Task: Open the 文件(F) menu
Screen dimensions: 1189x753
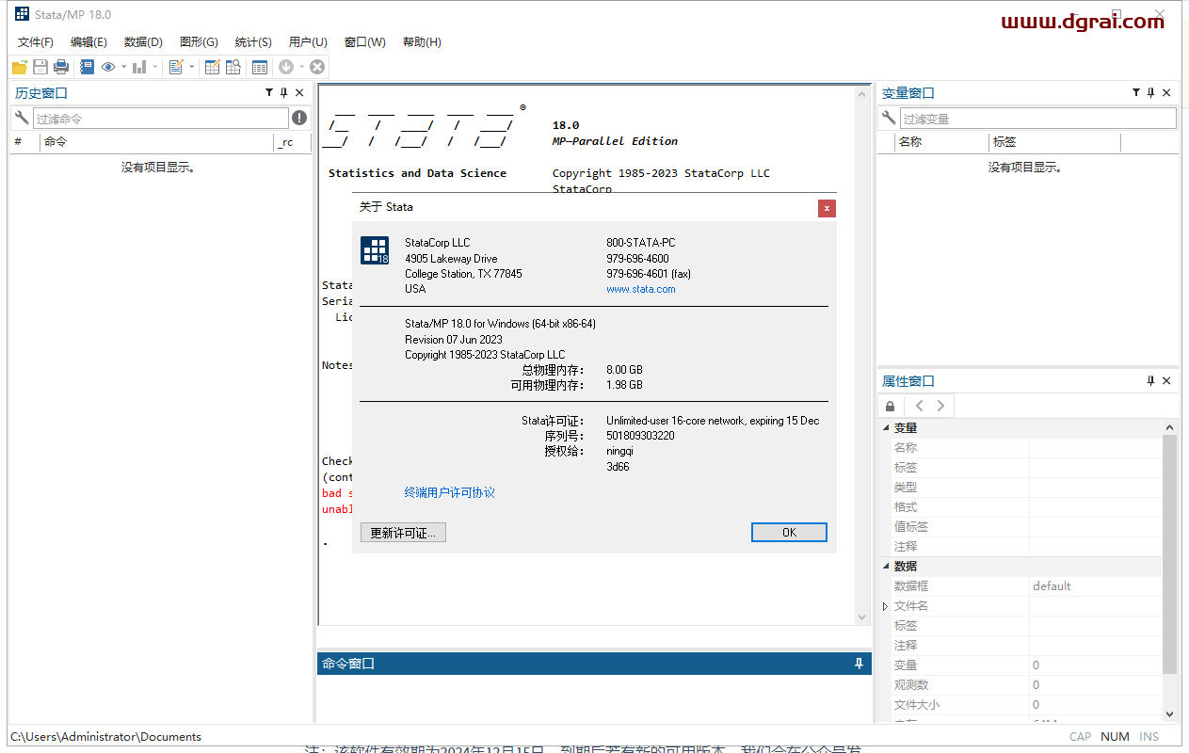Action: point(36,42)
